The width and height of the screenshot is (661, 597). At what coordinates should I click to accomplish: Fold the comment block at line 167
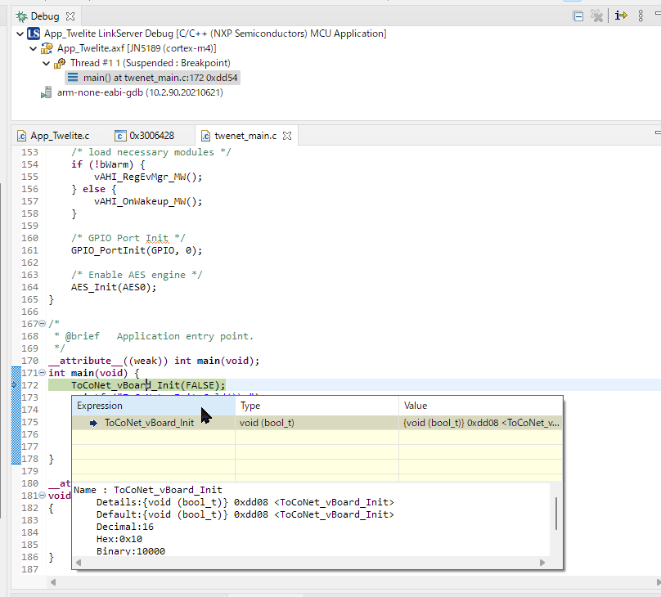pyautogui.click(x=43, y=324)
